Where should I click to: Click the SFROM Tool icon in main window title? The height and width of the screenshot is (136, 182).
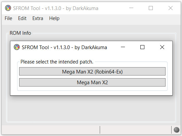point(8,8)
